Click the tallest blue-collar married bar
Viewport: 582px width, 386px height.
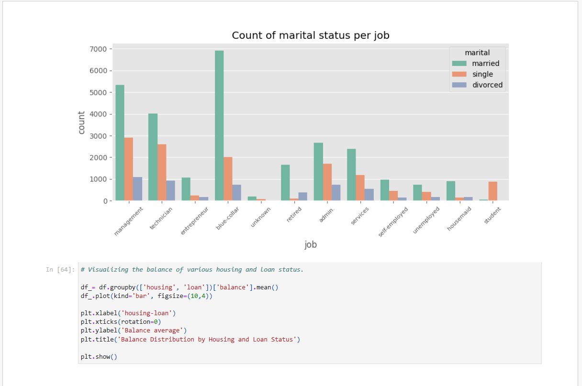tap(219, 125)
